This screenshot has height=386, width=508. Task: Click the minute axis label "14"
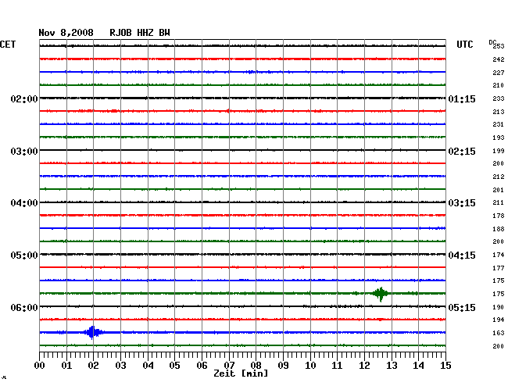(418, 366)
